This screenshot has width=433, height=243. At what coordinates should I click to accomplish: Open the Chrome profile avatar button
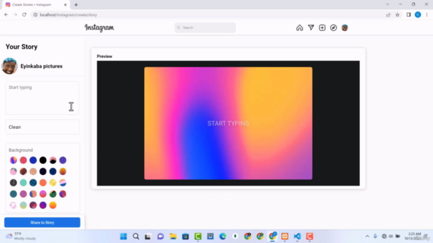click(x=418, y=15)
